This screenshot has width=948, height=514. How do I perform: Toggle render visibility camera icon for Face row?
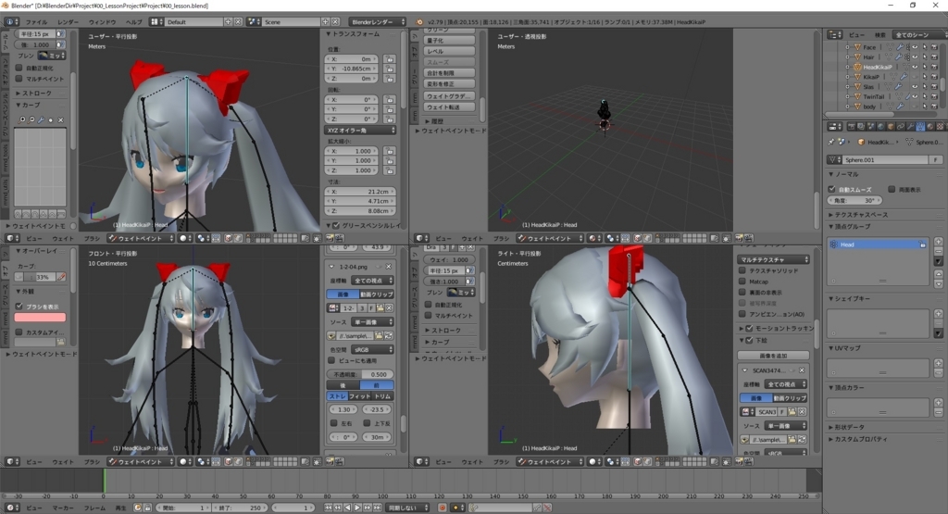pos(934,47)
